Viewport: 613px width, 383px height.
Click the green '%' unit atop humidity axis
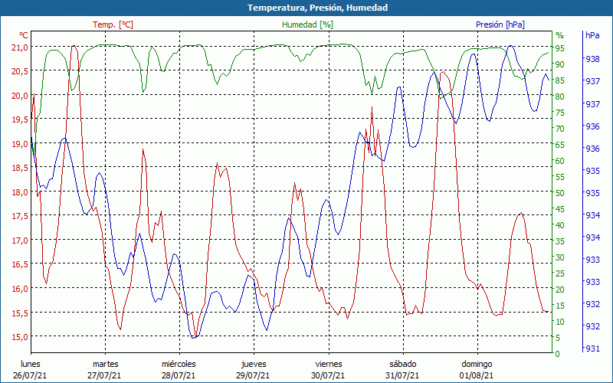coord(560,35)
